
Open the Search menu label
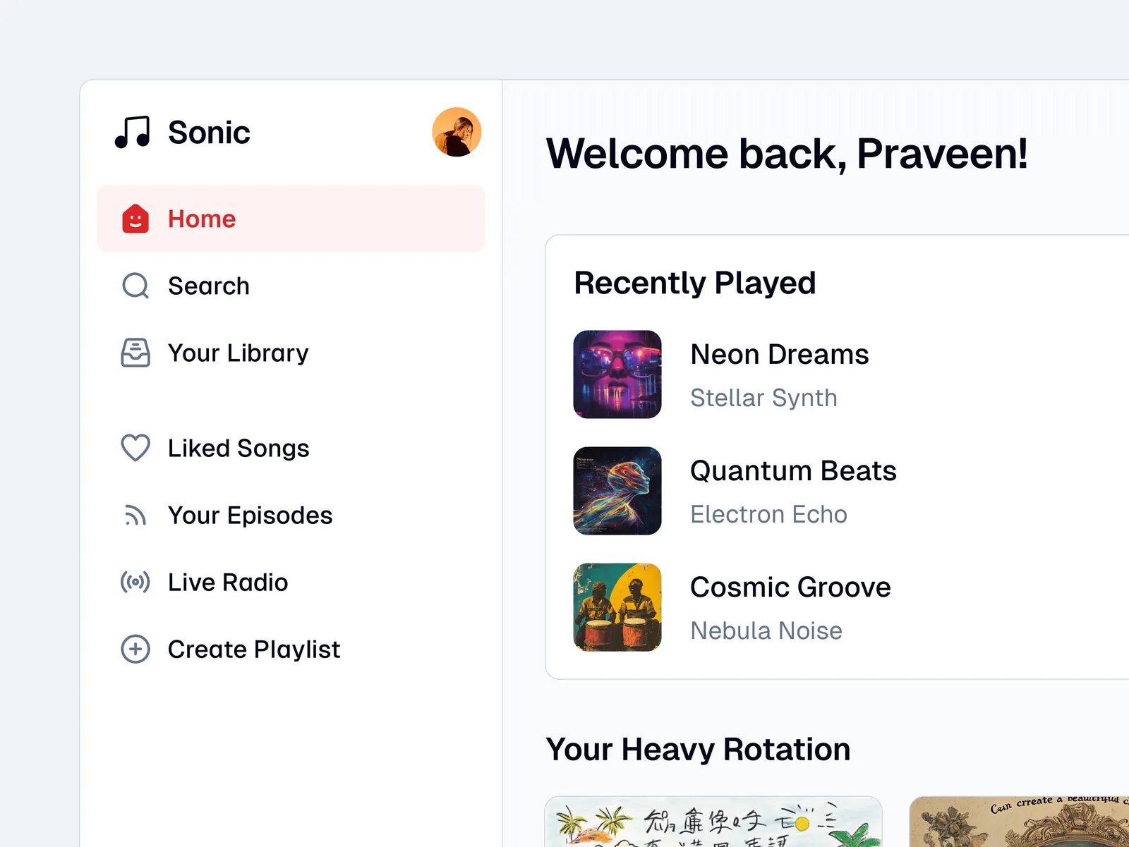point(209,286)
